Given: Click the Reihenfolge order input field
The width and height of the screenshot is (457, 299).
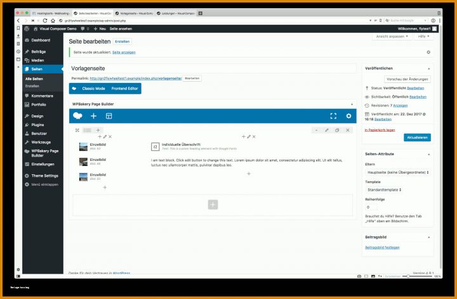Looking at the screenshot, I should (x=371, y=207).
